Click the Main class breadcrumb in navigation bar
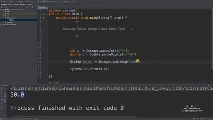213x120 pixels. click(x=29, y=4)
